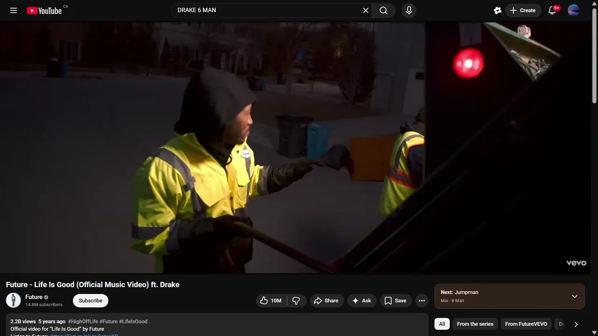
Task: Open the sparkle icon beside Create
Action: click(498, 10)
